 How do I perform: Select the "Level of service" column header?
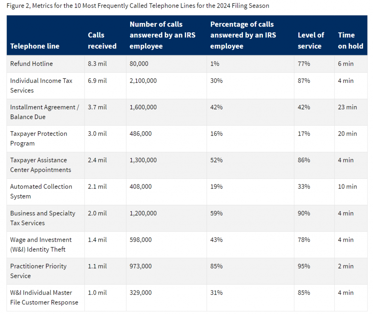pos(311,41)
